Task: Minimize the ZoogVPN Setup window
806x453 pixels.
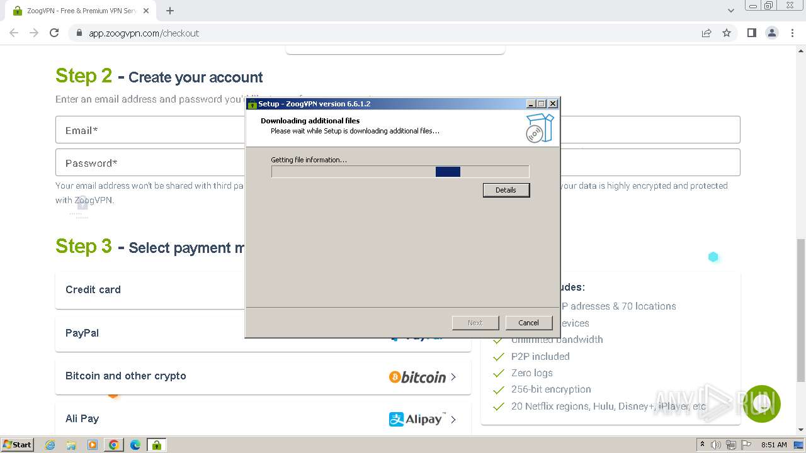Action: pos(531,104)
